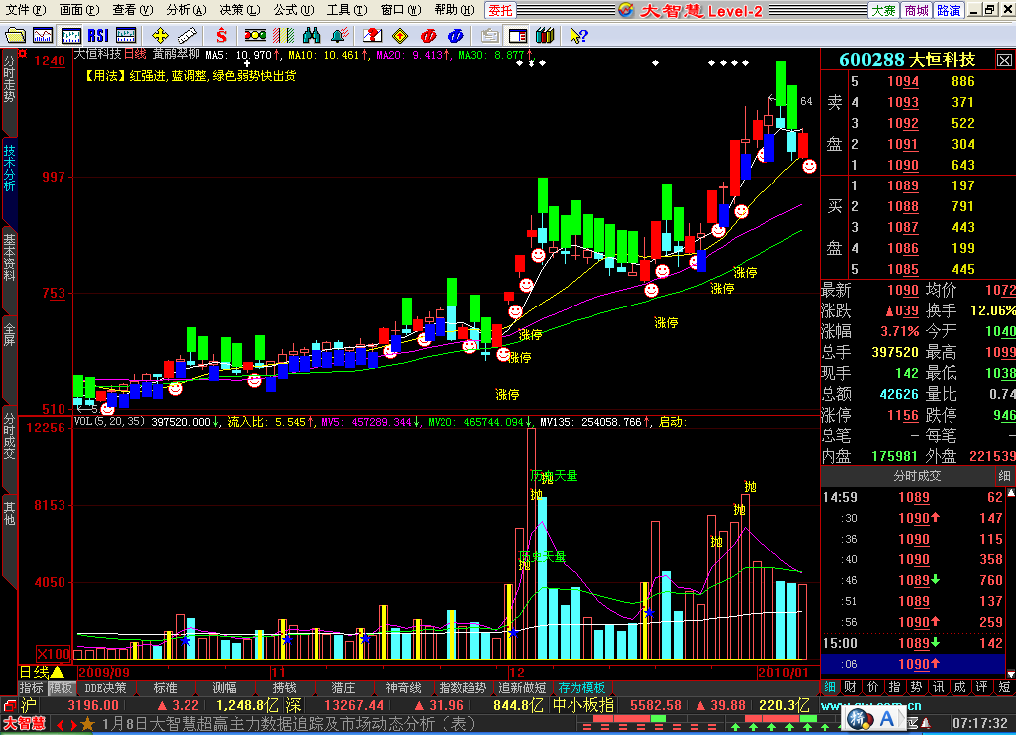The image size is (1016, 735).
Task: Click the help cursor question-mark icon
Action: tap(576, 36)
